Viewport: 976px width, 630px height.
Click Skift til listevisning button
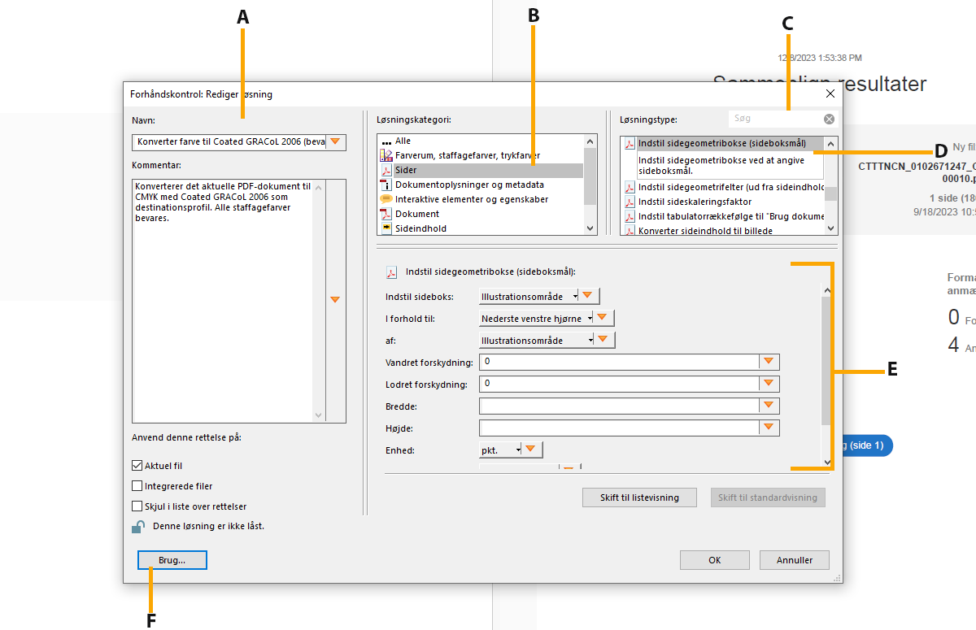coord(639,497)
